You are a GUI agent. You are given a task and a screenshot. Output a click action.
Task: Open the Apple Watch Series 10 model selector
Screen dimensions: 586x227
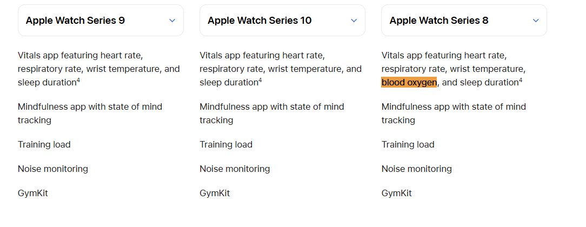pyautogui.click(x=283, y=20)
